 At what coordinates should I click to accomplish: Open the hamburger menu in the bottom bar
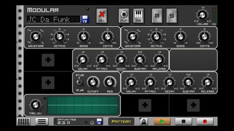pos(42,121)
